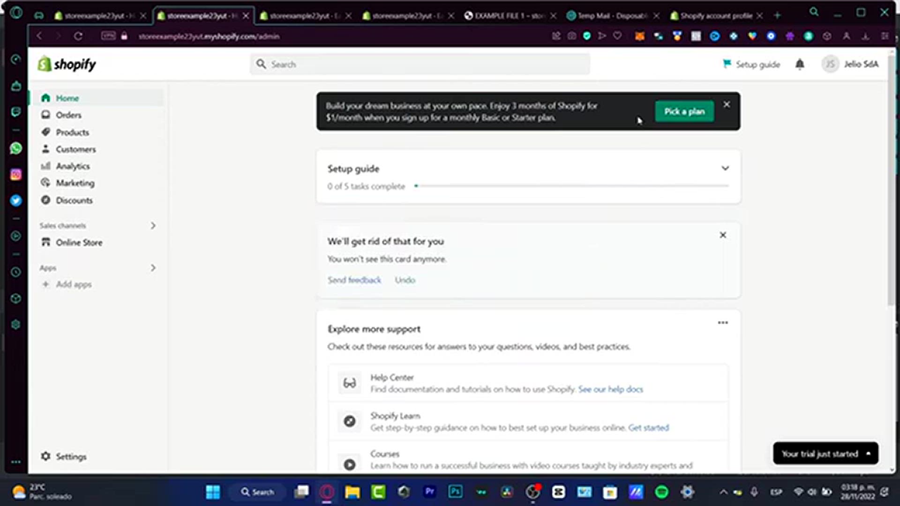This screenshot has height=506, width=900.
Task: Click the Undo link on the dismissed card
Action: click(405, 280)
